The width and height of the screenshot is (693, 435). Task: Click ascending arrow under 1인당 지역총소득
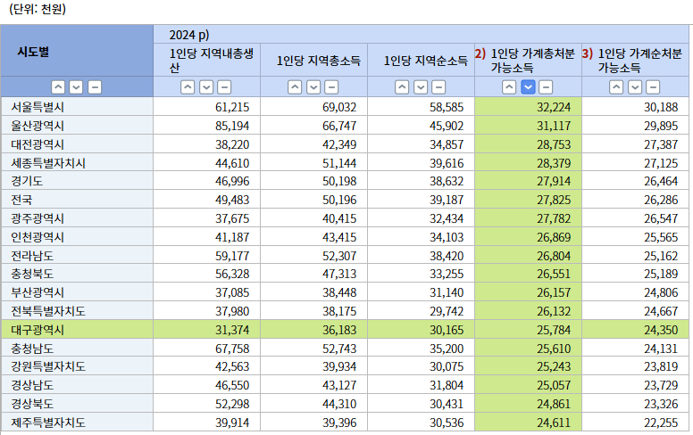pyautogui.click(x=295, y=87)
